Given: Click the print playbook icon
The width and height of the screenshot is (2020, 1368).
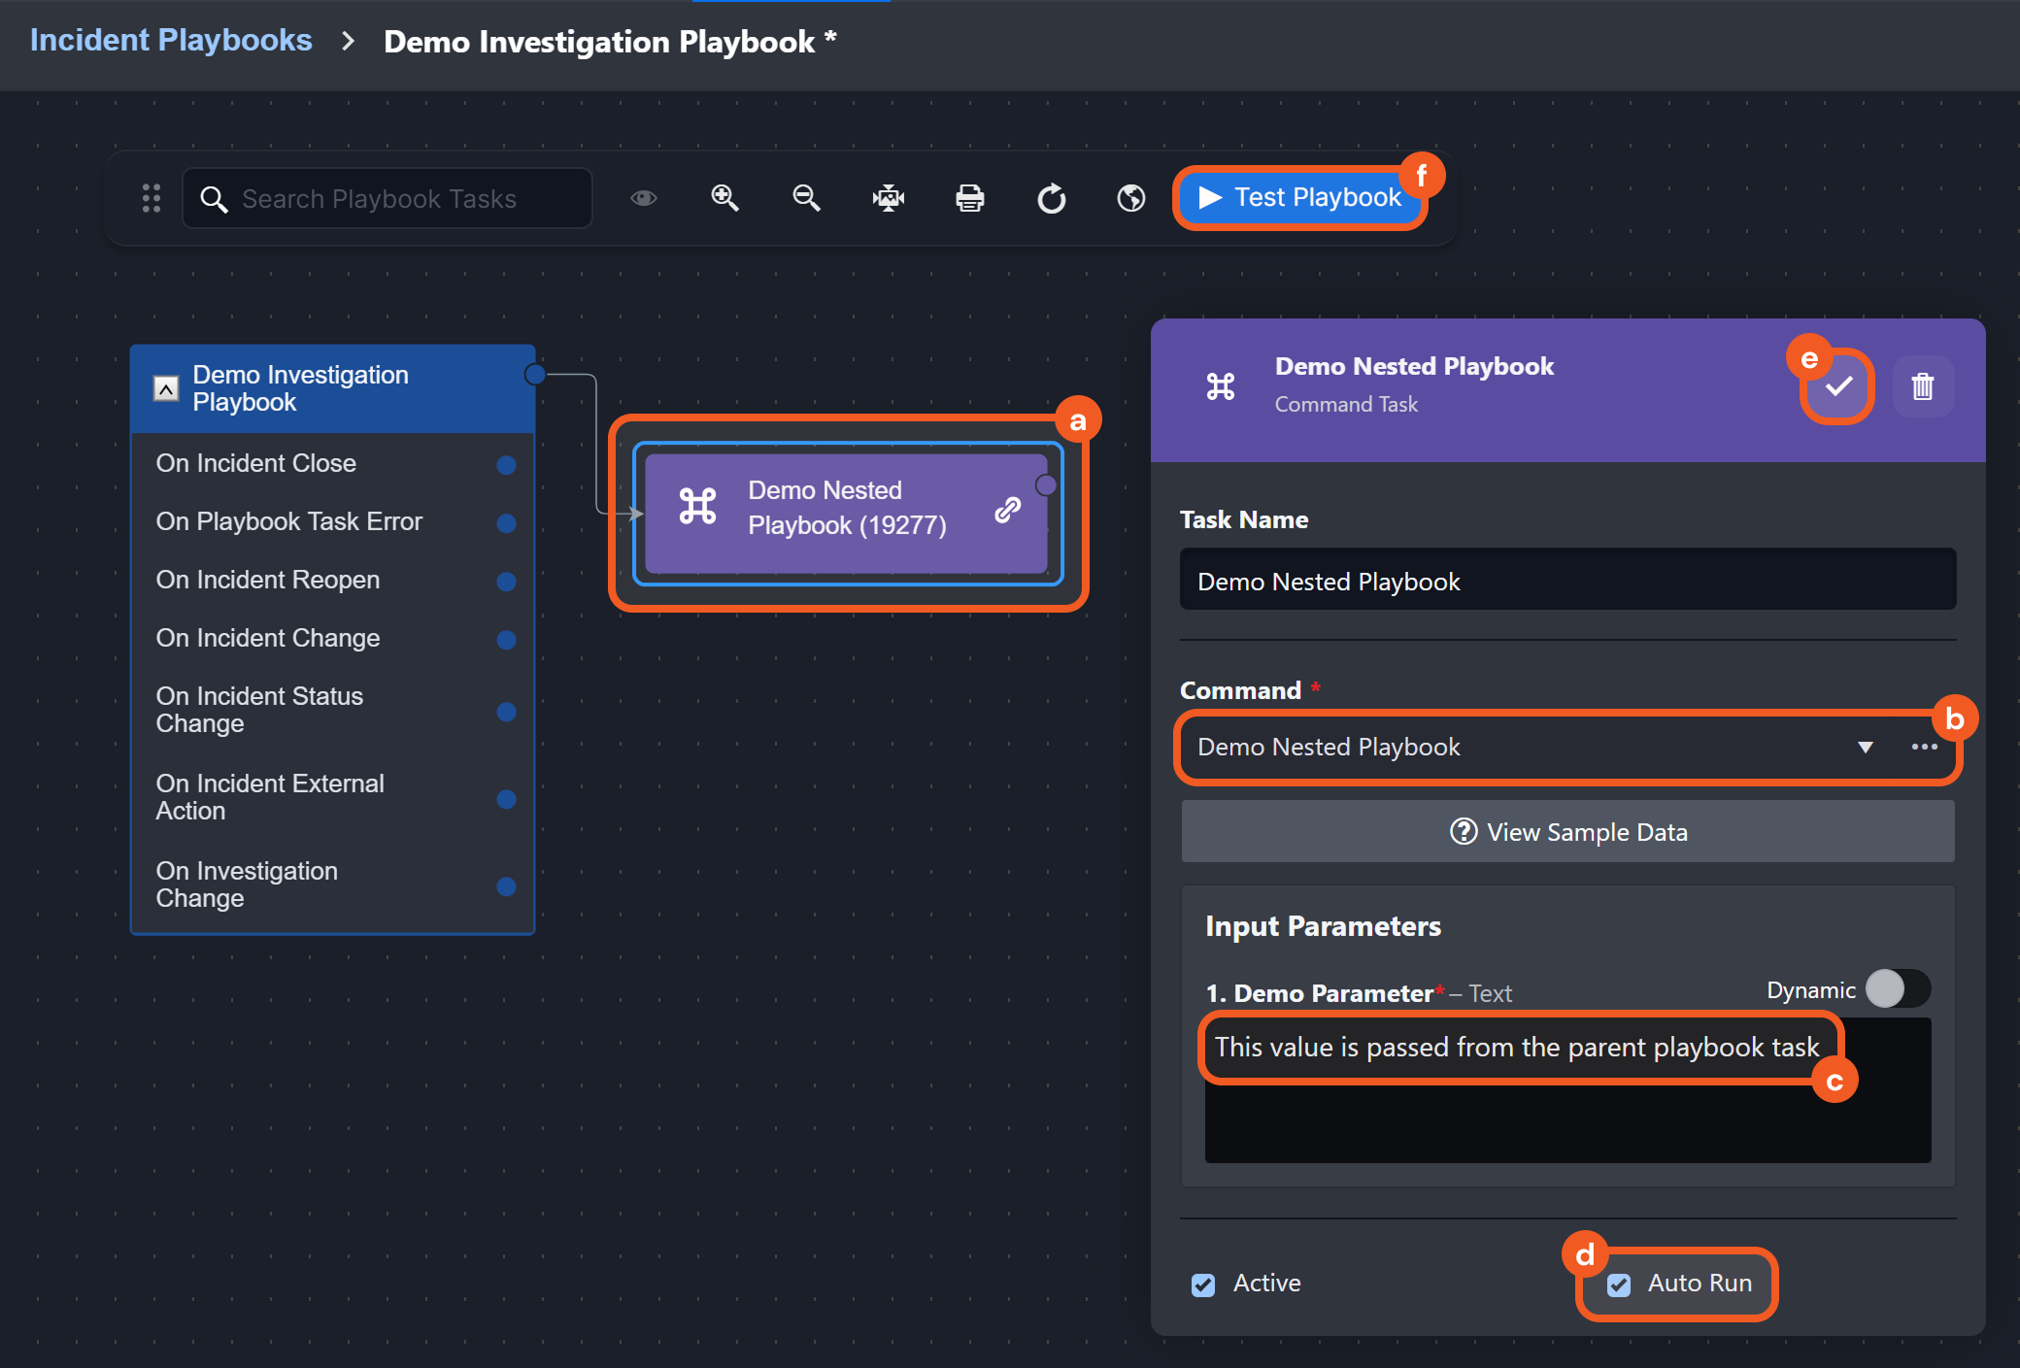Looking at the screenshot, I should click(969, 198).
